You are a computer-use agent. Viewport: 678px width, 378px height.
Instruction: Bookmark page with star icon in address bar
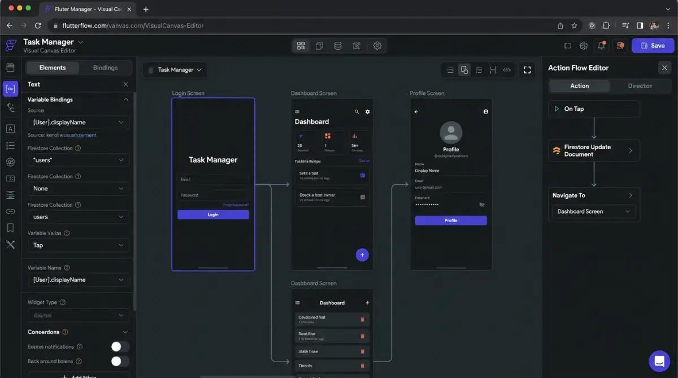[574, 25]
